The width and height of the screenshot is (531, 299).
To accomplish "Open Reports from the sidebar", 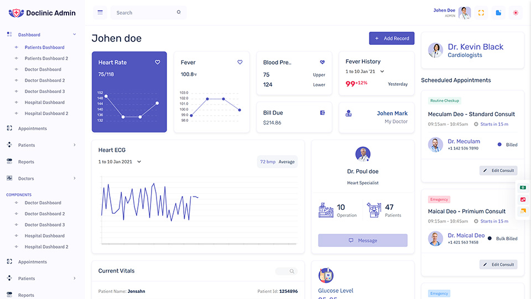I will click(26, 162).
